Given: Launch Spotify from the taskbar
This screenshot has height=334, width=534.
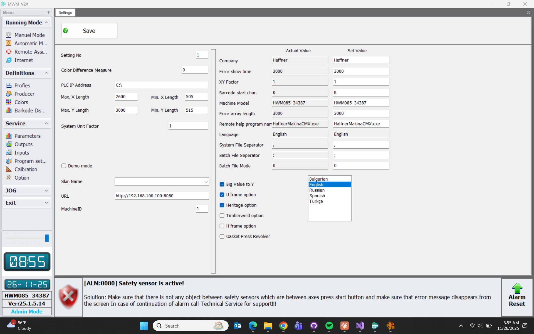Looking at the screenshot, I should [x=329, y=326].
